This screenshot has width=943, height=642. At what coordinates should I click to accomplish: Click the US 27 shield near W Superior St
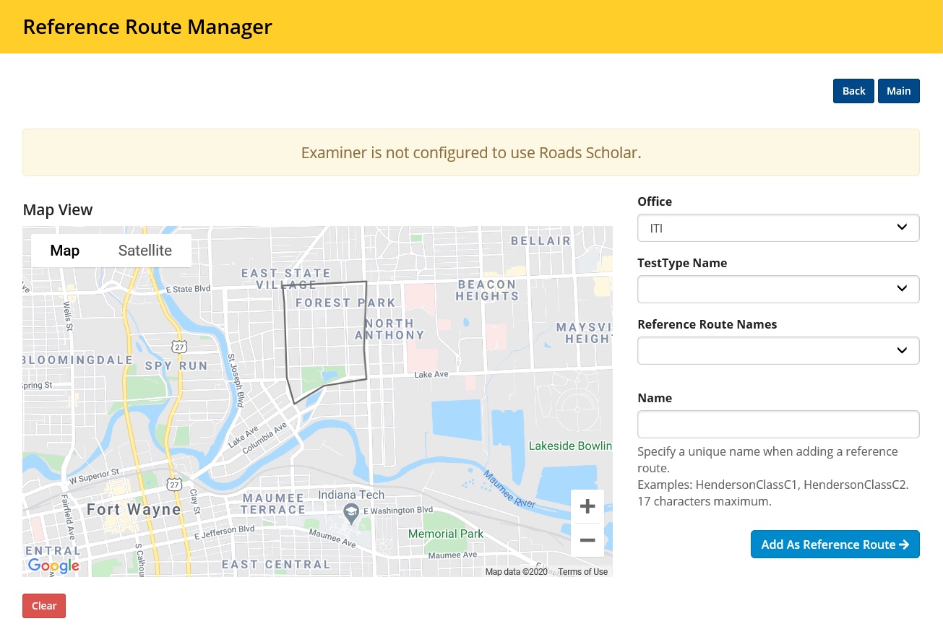click(x=174, y=484)
